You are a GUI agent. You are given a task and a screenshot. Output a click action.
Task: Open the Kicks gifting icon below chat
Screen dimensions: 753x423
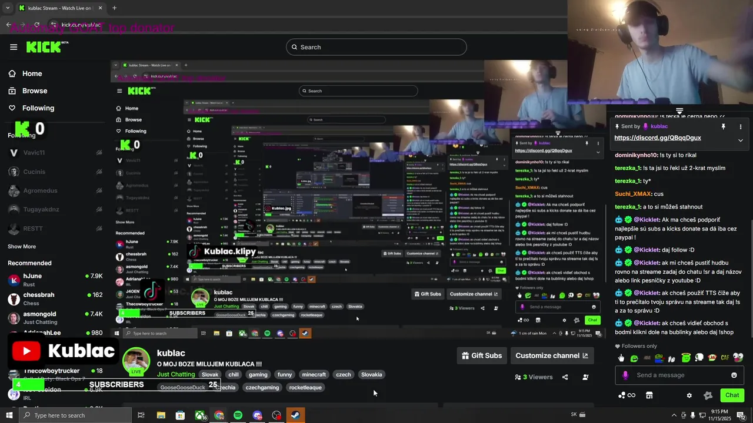pyautogui.click(x=627, y=395)
